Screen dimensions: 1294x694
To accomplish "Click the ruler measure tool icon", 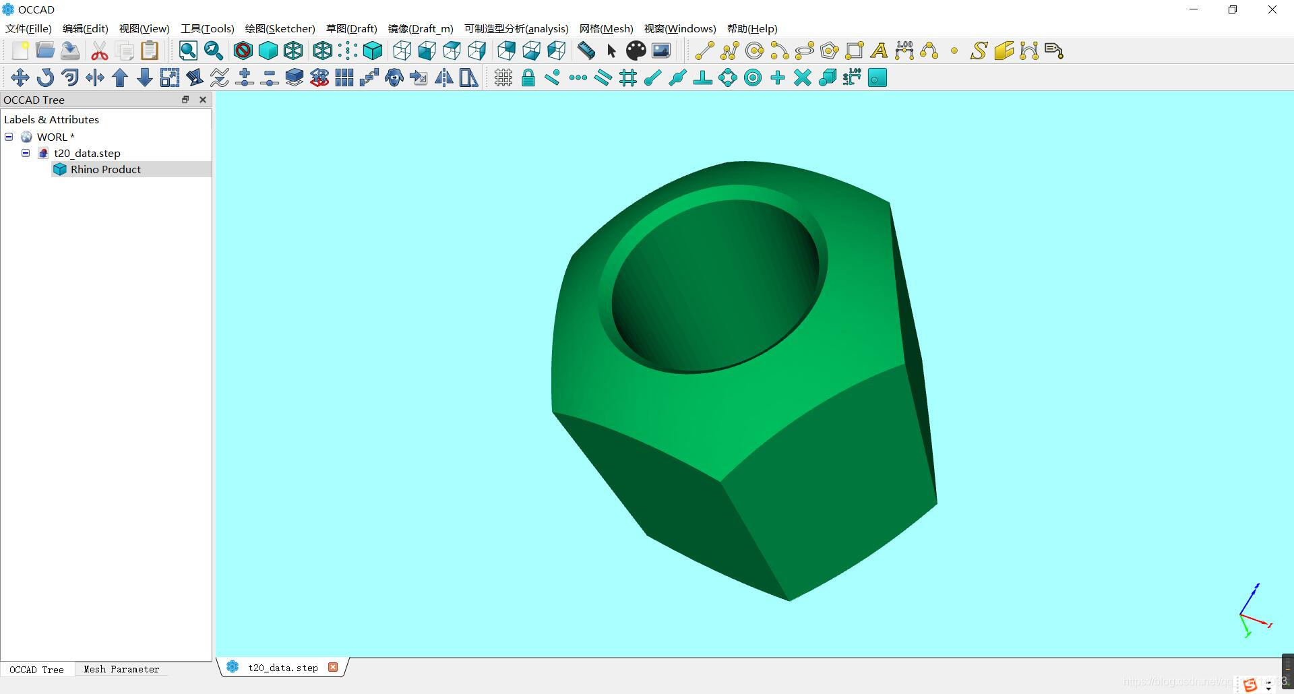I will pos(586,51).
